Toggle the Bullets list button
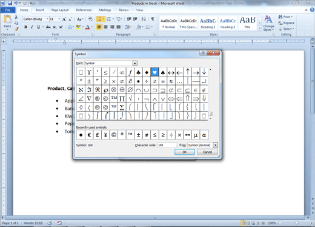Viewport: 315px width, 227px height. coord(99,19)
